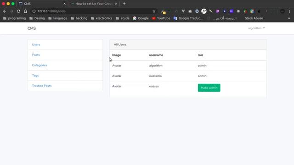
Task: Go back with the browser back arrow
Action: 5,11
